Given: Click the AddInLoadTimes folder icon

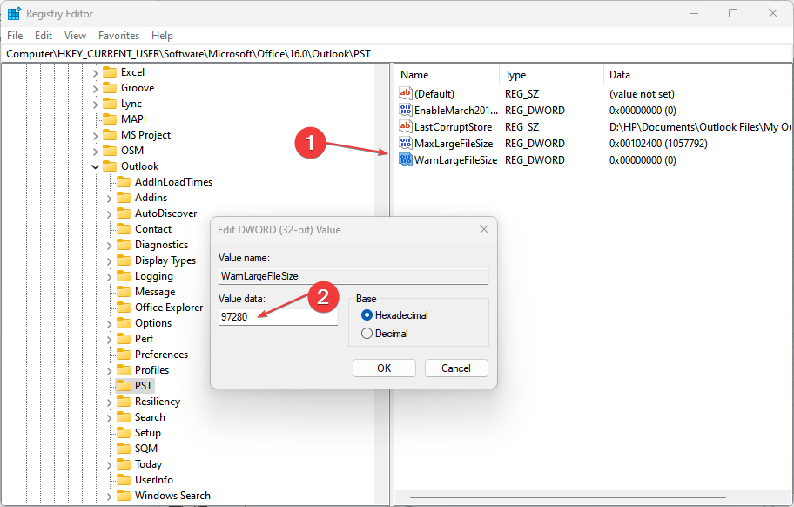Looking at the screenshot, I should (x=124, y=182).
